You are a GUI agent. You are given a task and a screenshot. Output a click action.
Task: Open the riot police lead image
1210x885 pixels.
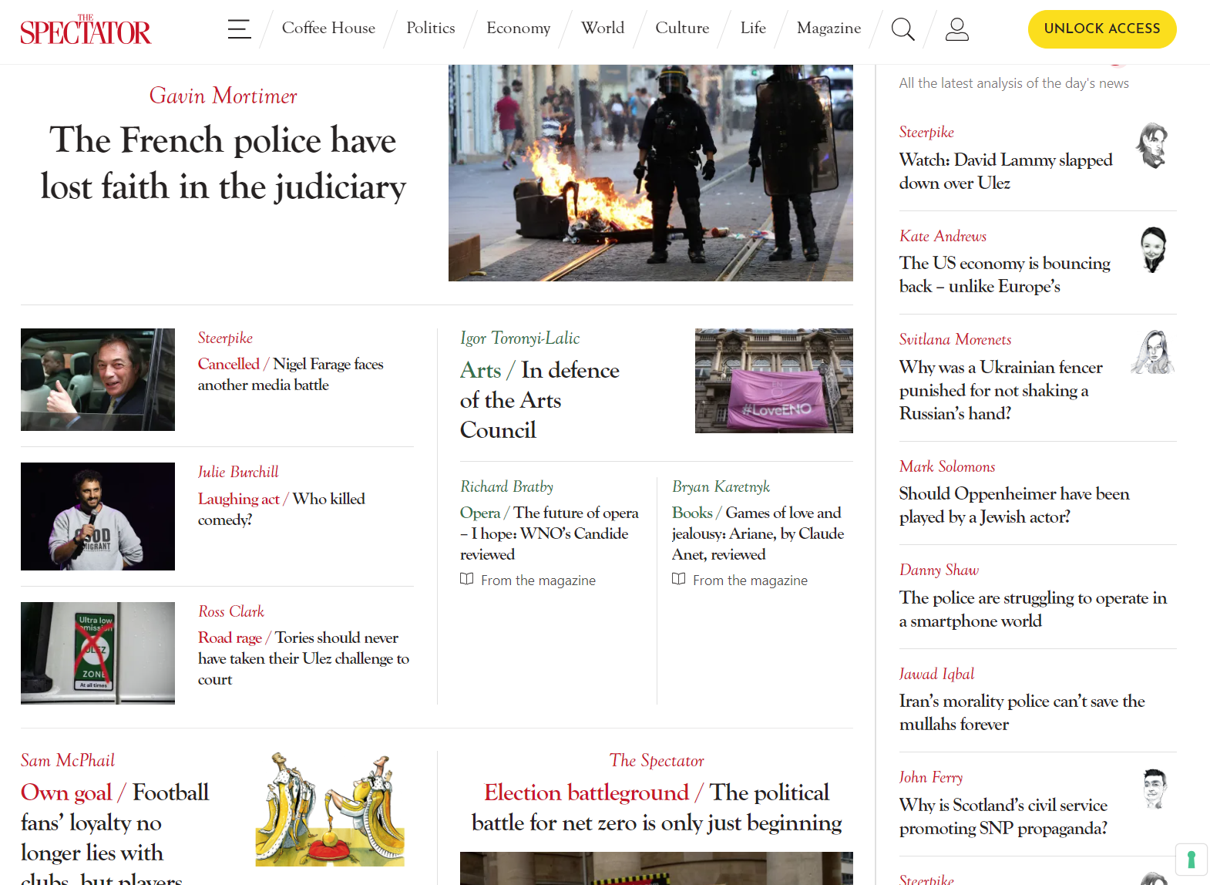point(650,173)
